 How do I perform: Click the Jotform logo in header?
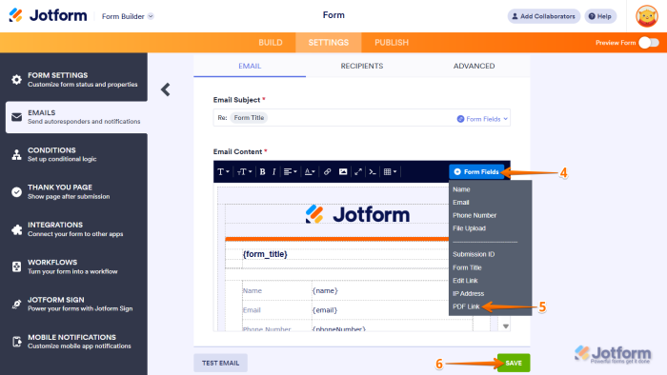click(x=48, y=16)
